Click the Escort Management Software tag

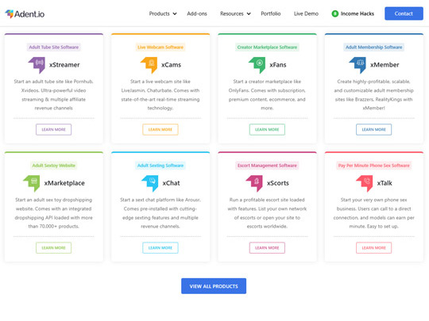(267, 166)
